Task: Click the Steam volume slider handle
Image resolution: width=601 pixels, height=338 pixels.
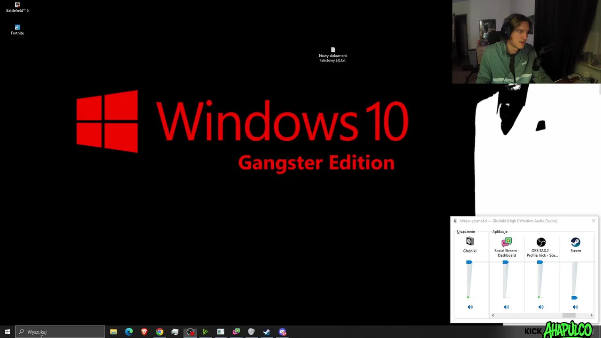Action: (574, 298)
